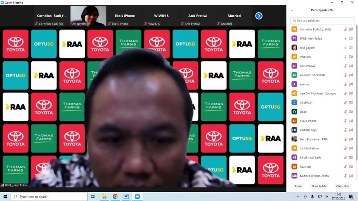This screenshot has width=358, height=201.
Task: Click camera icon next to siwi gayatri
Action: pyautogui.click(x=351, y=48)
